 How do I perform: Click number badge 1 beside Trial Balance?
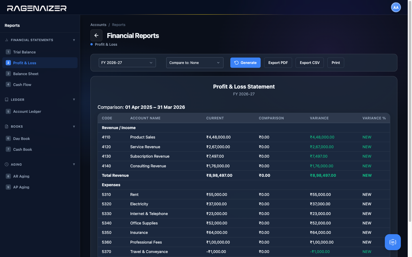pyautogui.click(x=8, y=52)
